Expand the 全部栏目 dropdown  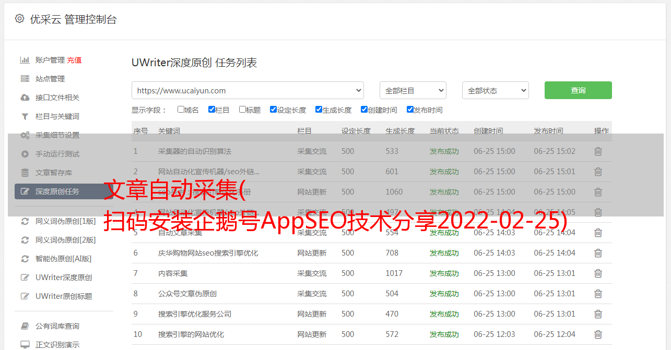point(413,90)
